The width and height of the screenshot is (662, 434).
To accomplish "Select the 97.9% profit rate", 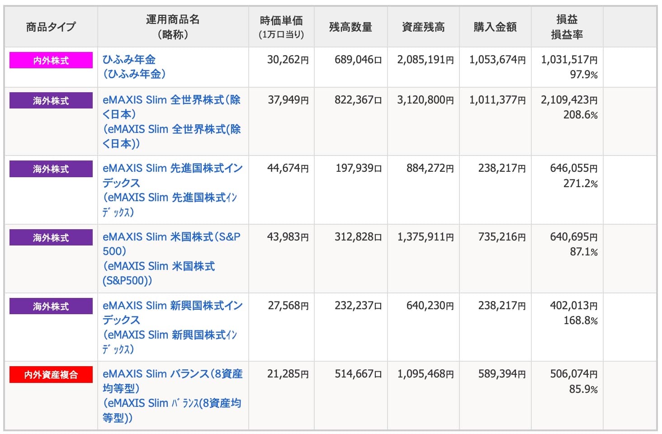I will click(583, 75).
